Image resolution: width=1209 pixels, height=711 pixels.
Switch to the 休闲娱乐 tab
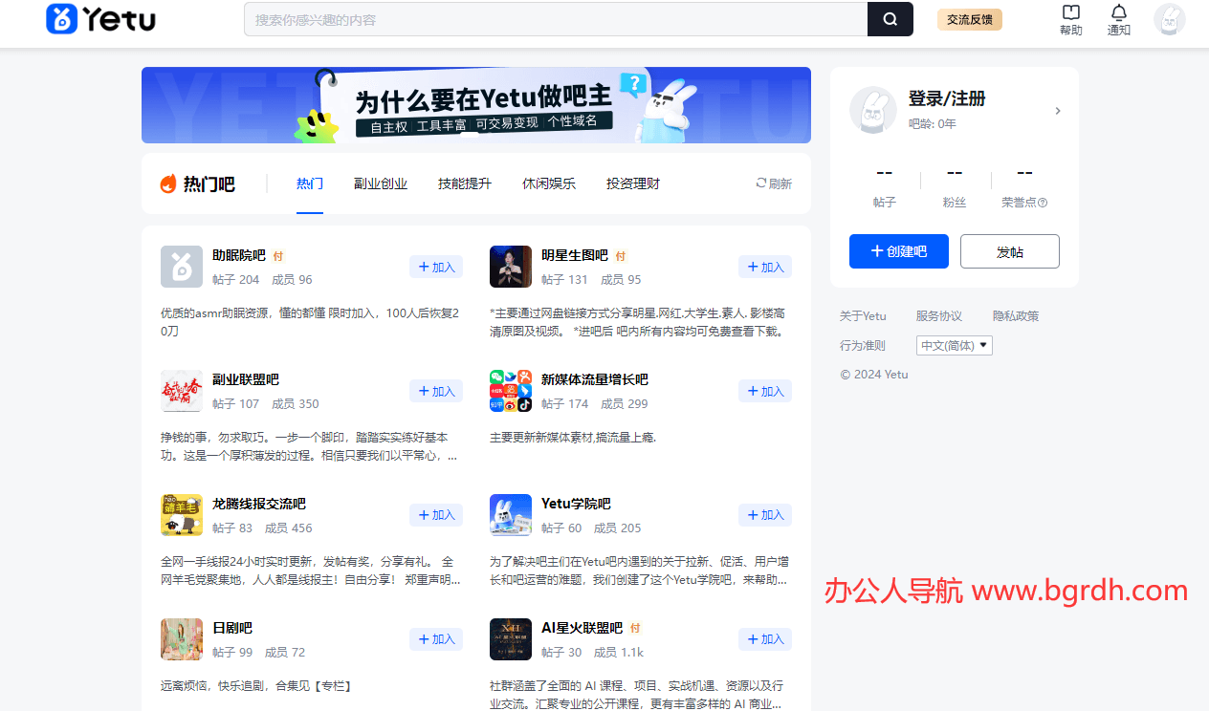pos(549,183)
